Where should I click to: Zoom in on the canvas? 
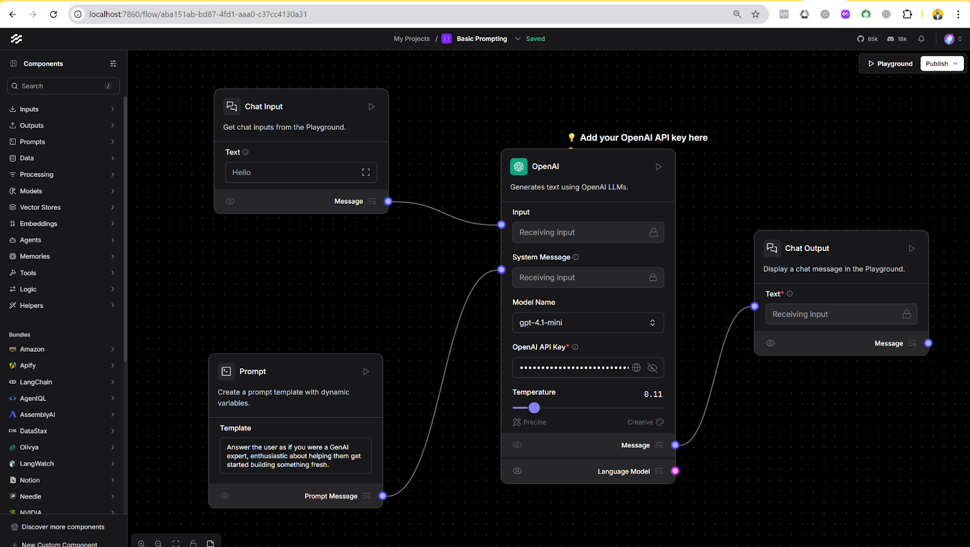click(141, 544)
